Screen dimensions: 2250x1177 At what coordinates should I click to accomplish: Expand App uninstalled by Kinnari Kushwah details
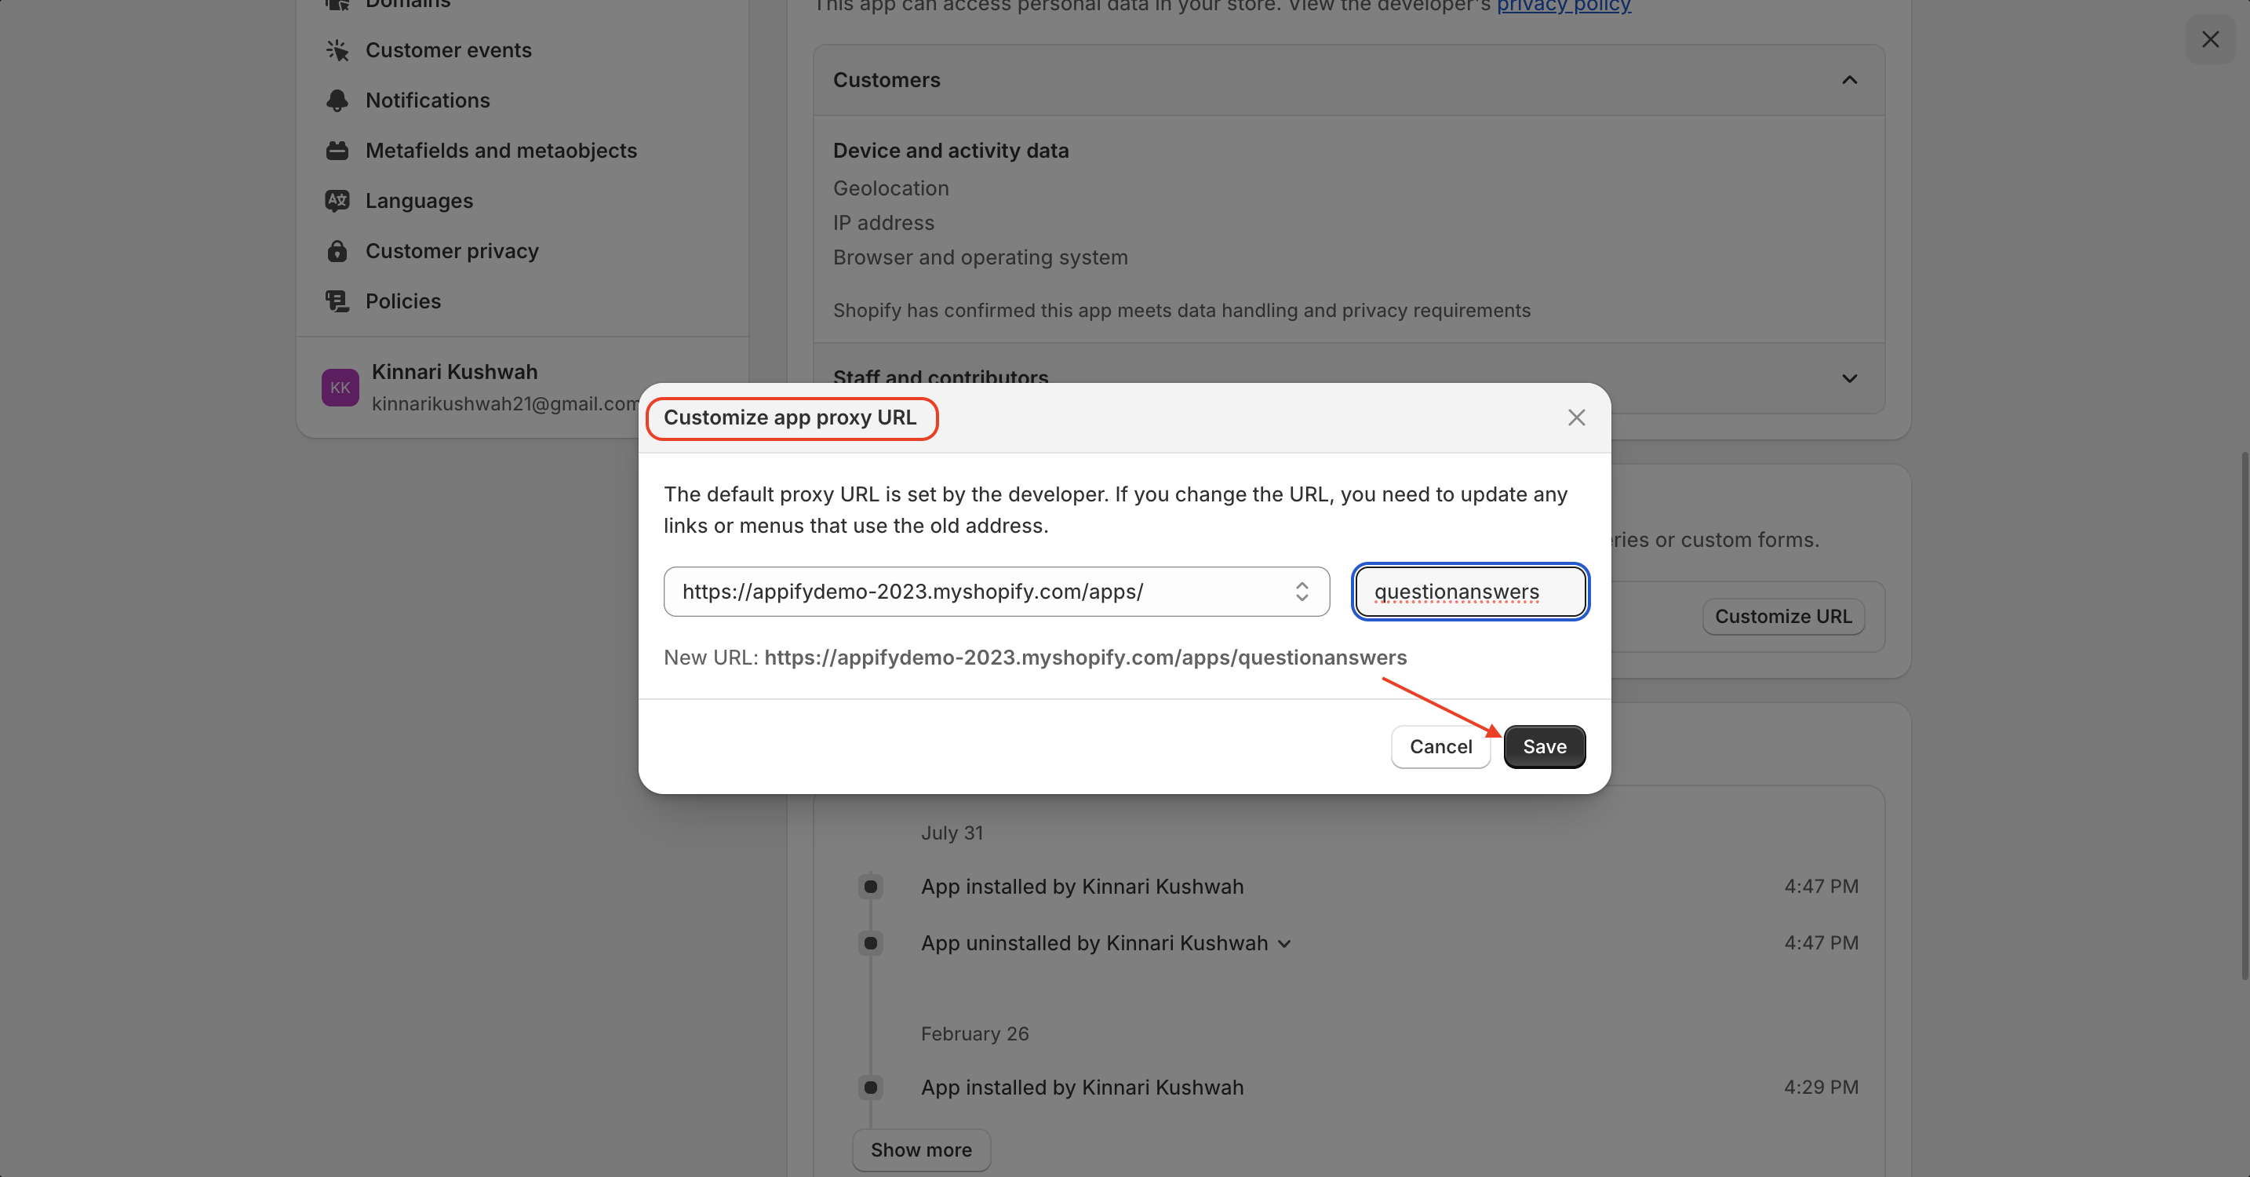[1284, 944]
